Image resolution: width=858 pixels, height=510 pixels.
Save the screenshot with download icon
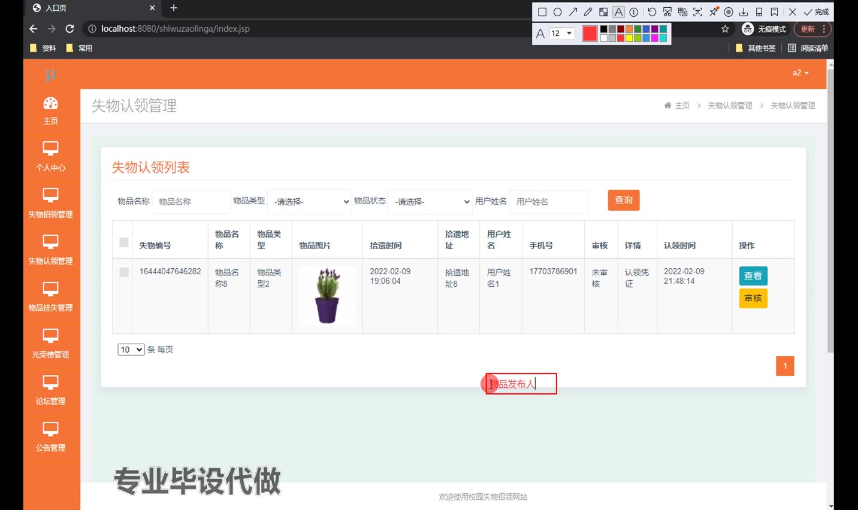(x=744, y=12)
